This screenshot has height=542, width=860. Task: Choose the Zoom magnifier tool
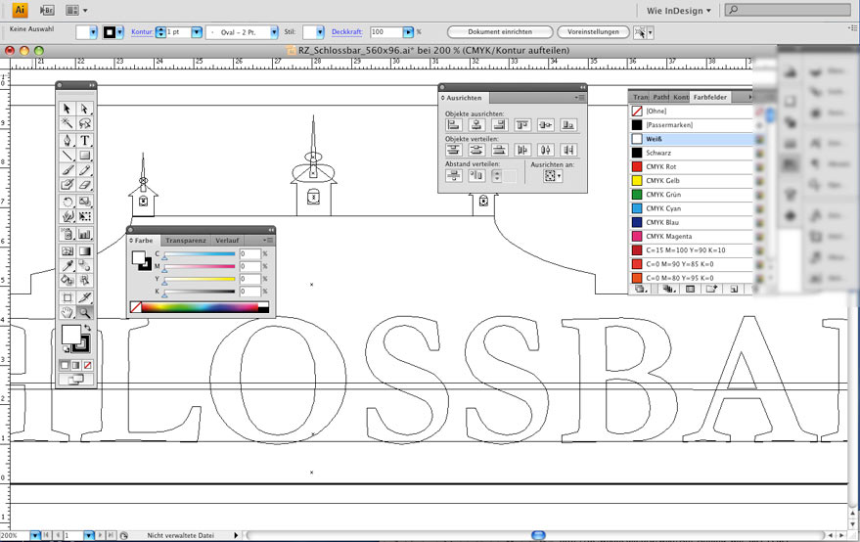(x=85, y=312)
